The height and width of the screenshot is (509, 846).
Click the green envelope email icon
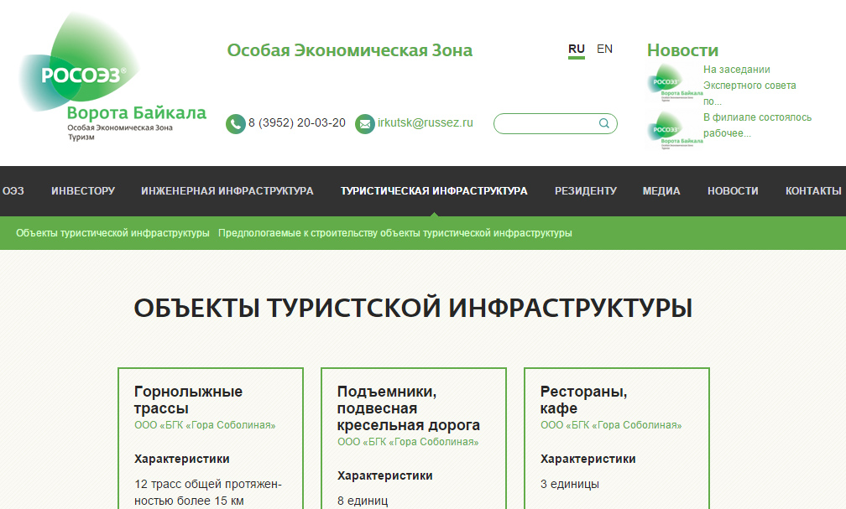365,124
